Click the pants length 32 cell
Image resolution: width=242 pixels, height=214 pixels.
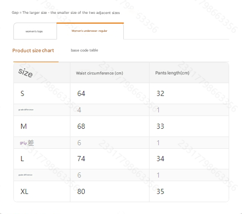point(189,93)
